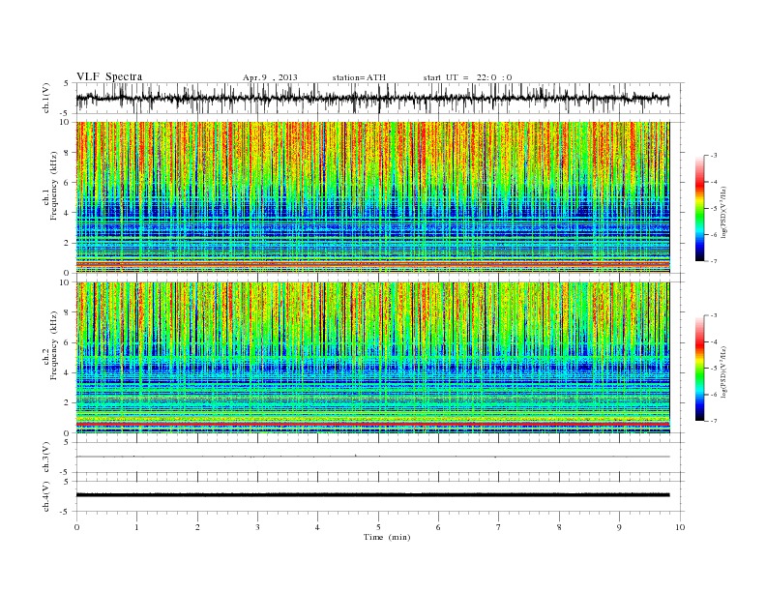The width and height of the screenshot is (766, 592).
Task: Click the '8' kHz tick of ch.2 spectrogram
Action: coord(67,312)
